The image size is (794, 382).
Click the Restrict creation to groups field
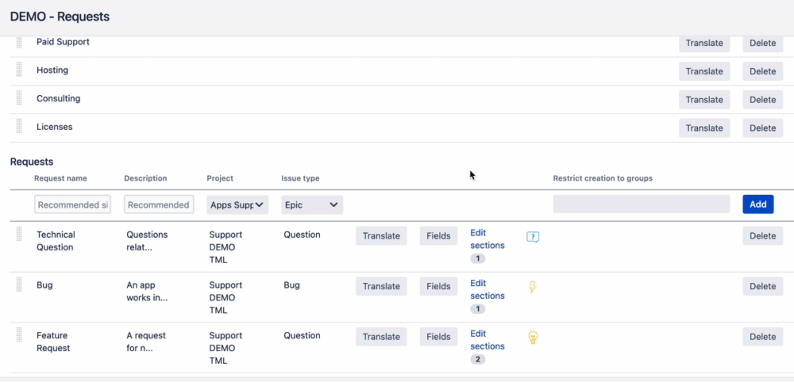[x=641, y=204]
